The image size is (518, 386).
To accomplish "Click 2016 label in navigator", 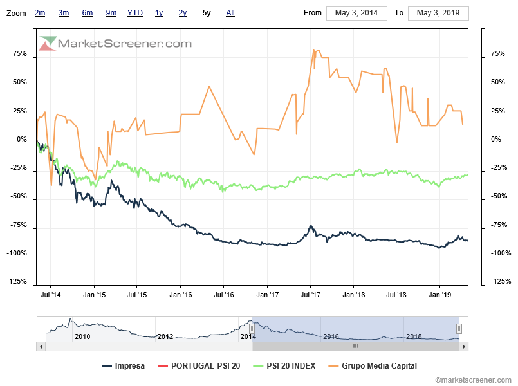I will pos(331,336).
